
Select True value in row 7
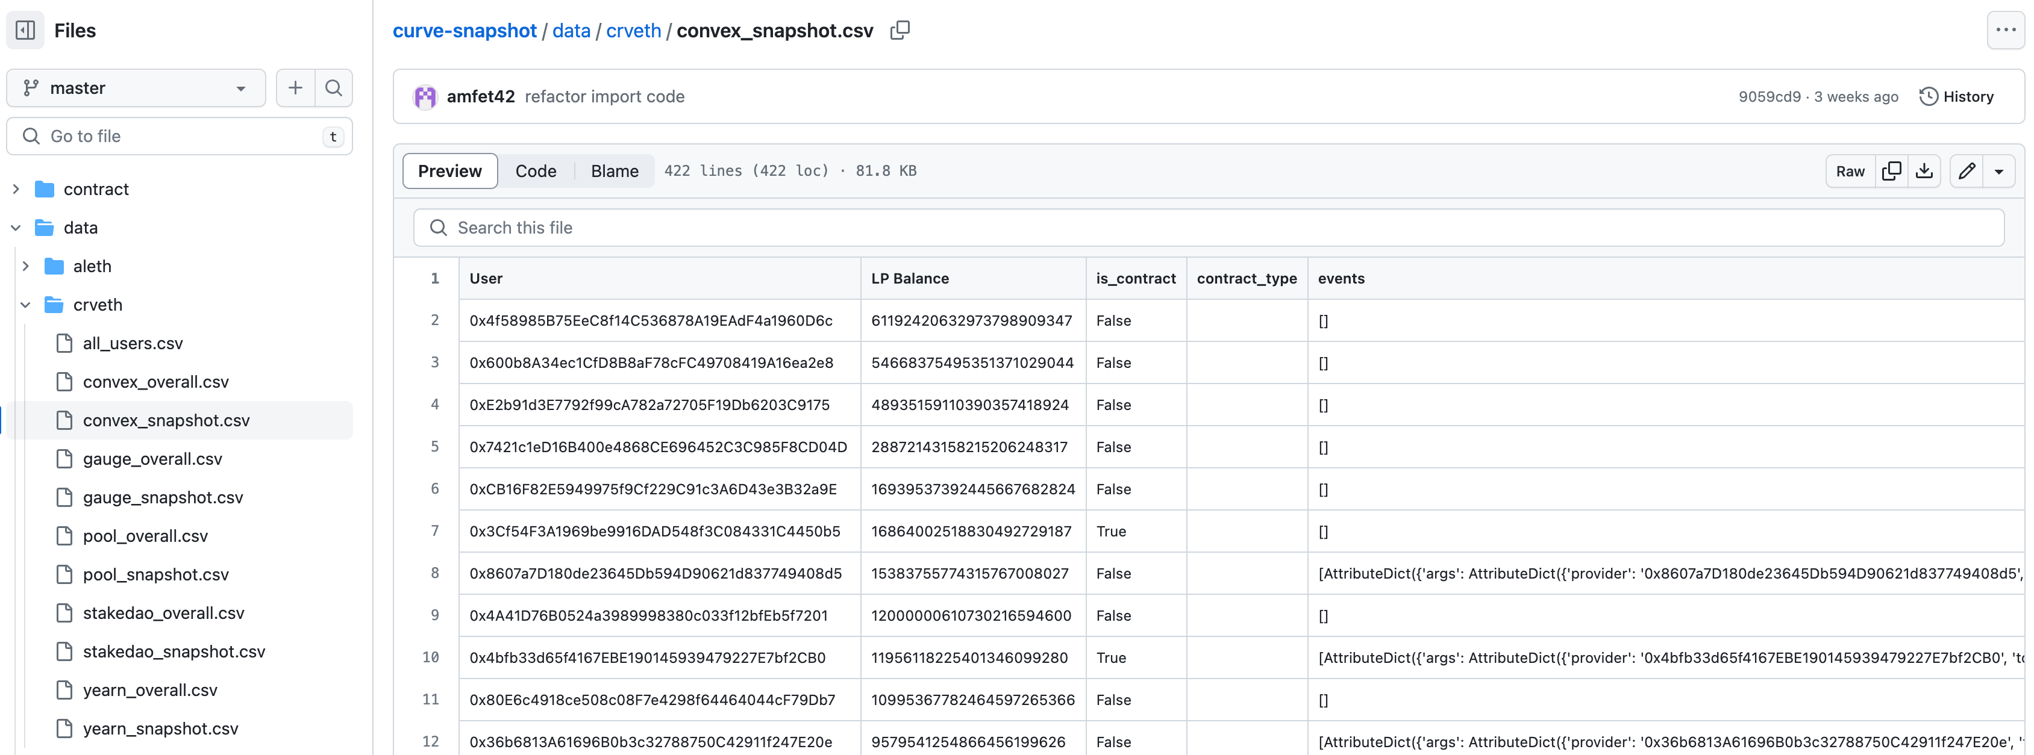click(x=1111, y=531)
